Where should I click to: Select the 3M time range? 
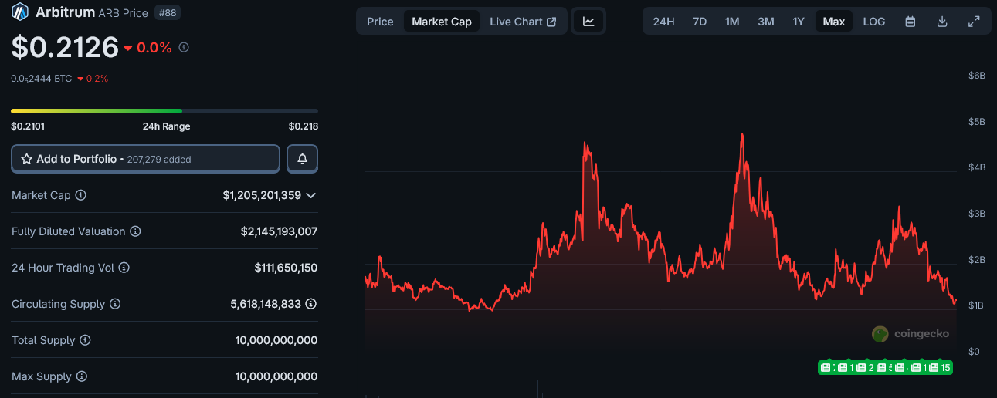tap(766, 22)
